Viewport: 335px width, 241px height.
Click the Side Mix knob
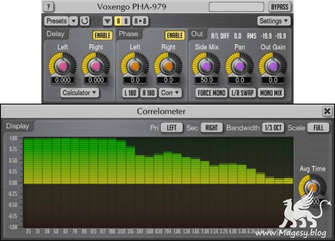207,66
